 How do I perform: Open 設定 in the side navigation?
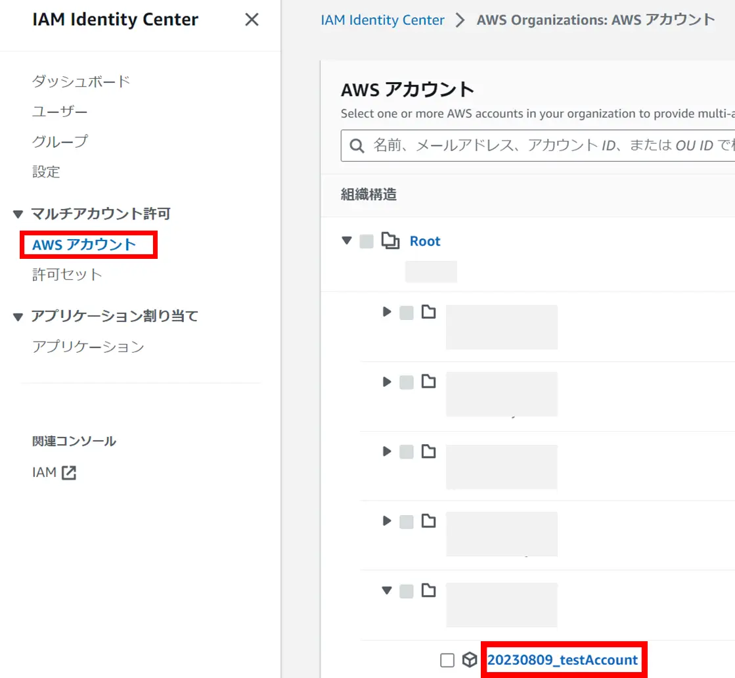coord(46,171)
